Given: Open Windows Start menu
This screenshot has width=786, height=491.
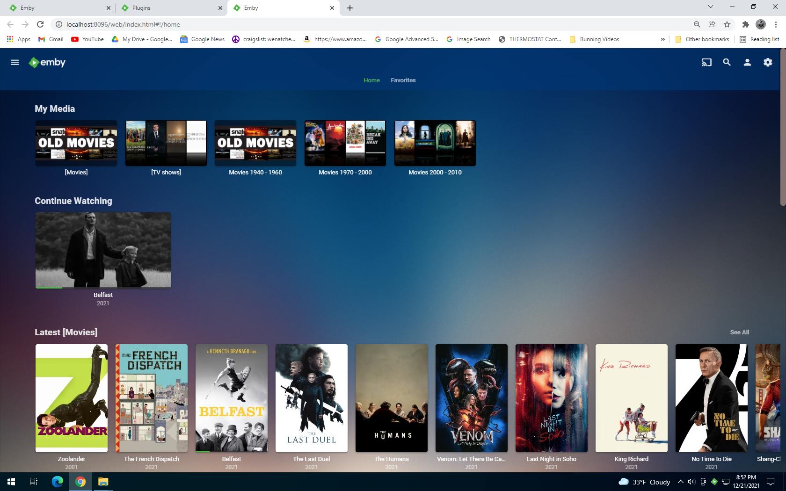Looking at the screenshot, I should pos(11,482).
